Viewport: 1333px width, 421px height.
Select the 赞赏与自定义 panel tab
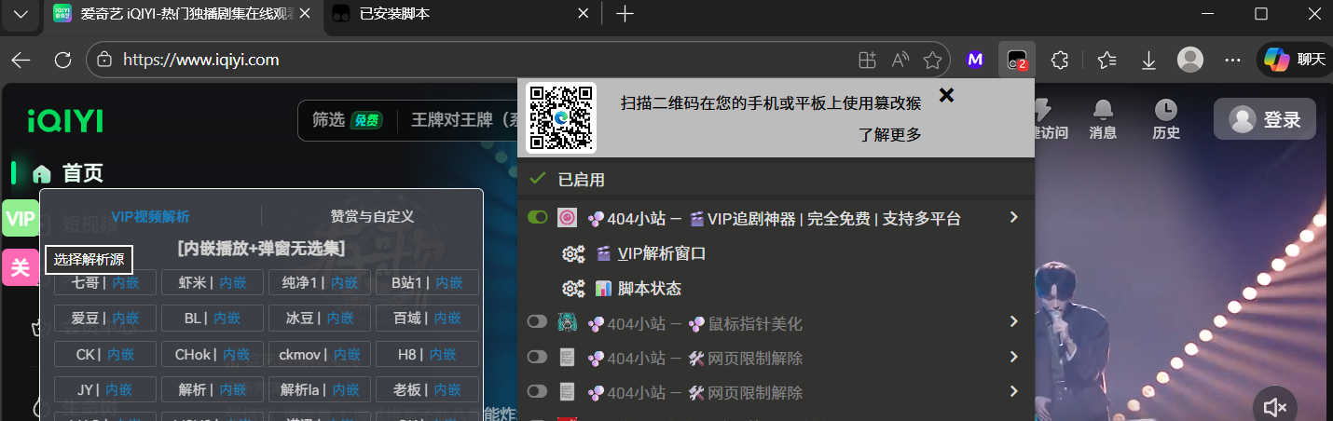point(372,216)
